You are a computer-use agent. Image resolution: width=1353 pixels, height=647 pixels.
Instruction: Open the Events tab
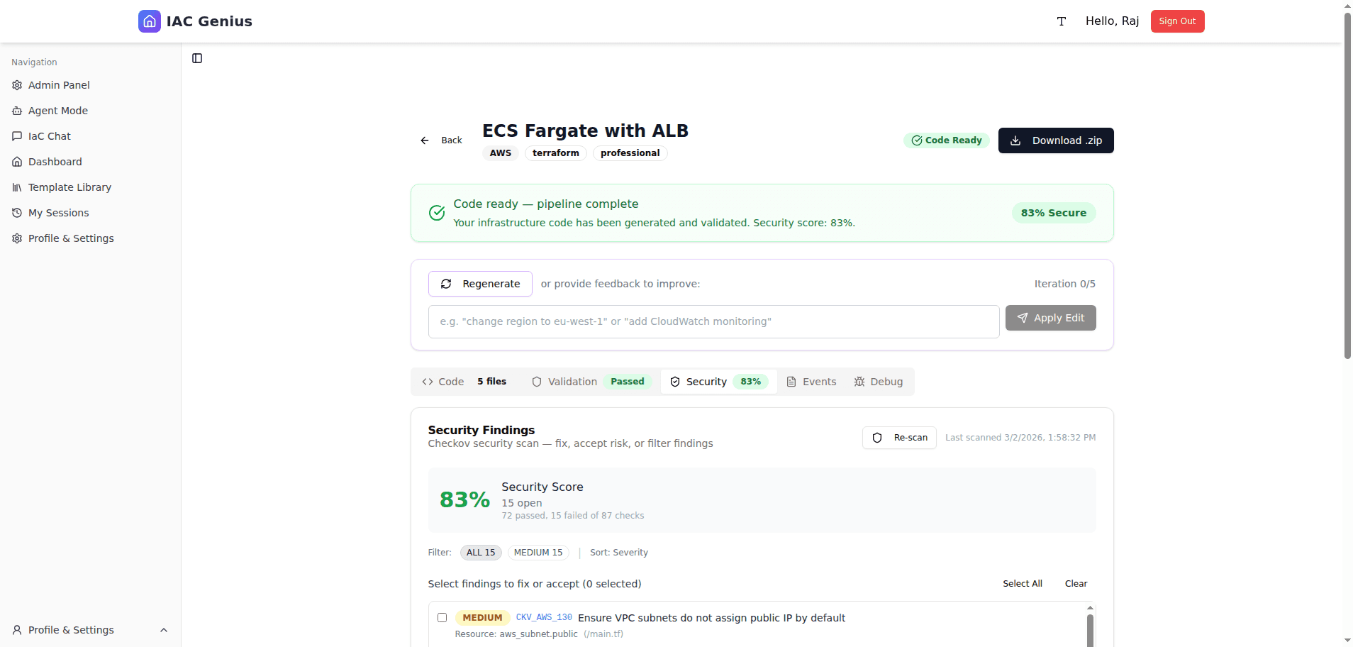click(811, 382)
